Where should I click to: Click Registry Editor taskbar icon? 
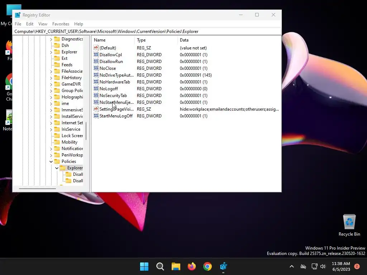(223, 266)
